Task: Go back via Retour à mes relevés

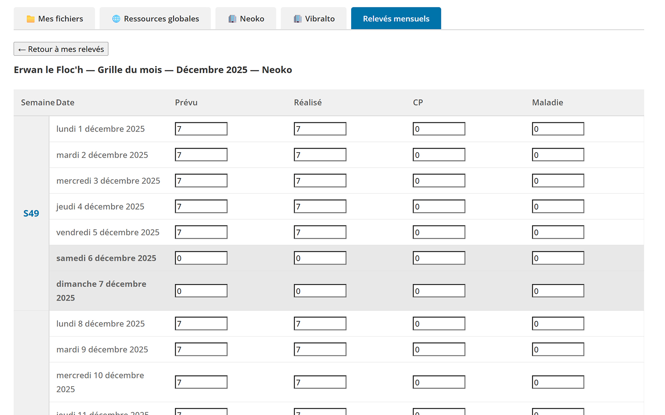Action: [x=61, y=49]
